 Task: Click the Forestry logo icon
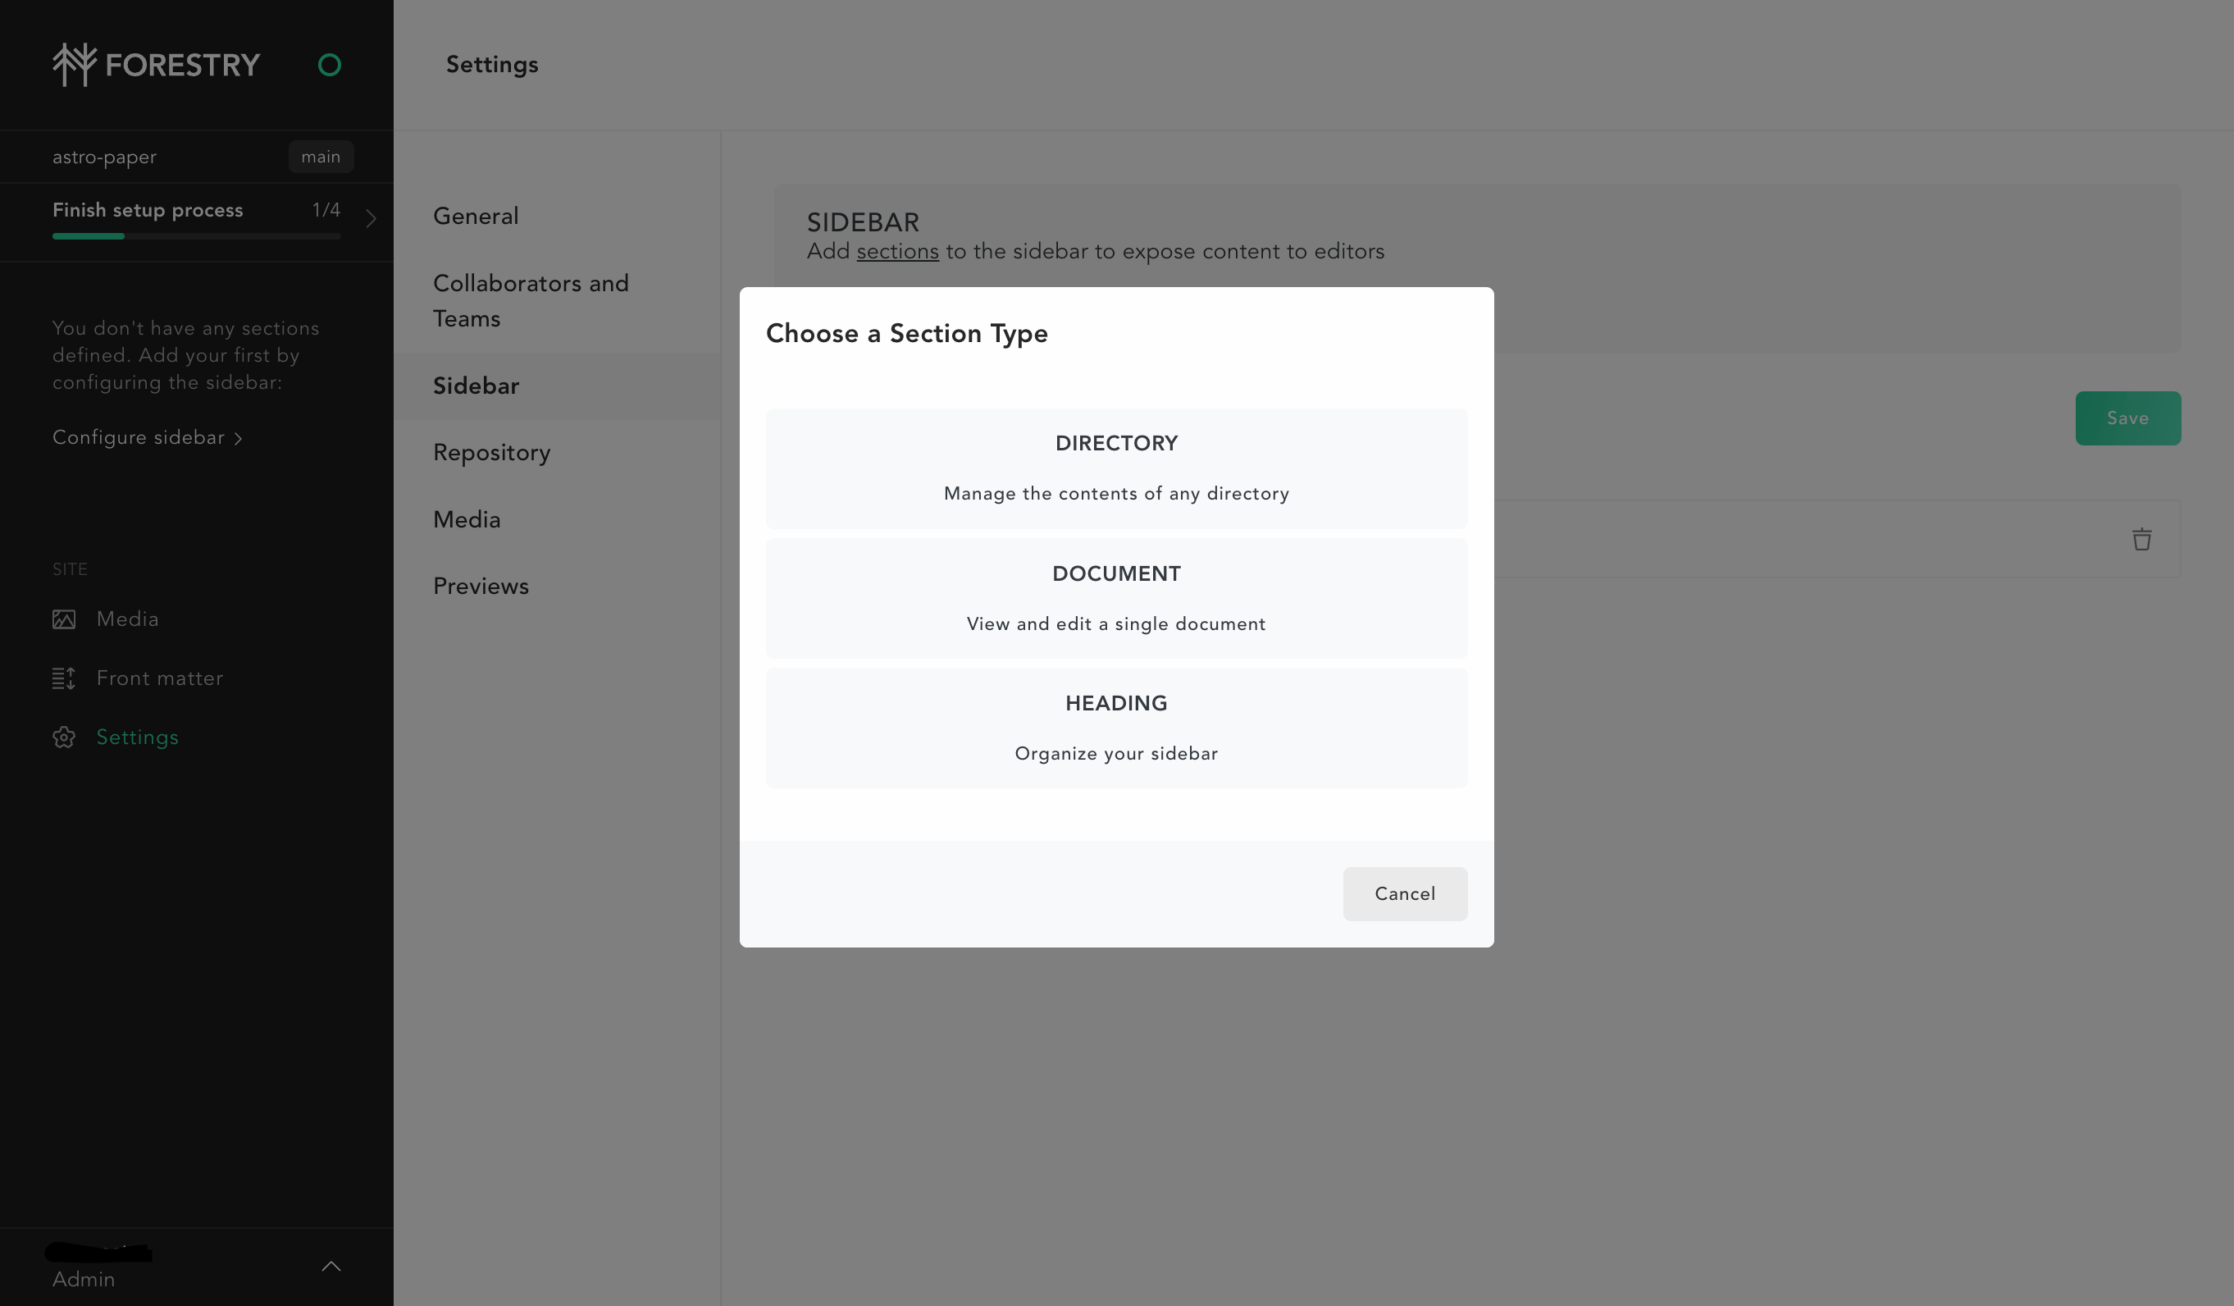71,66
